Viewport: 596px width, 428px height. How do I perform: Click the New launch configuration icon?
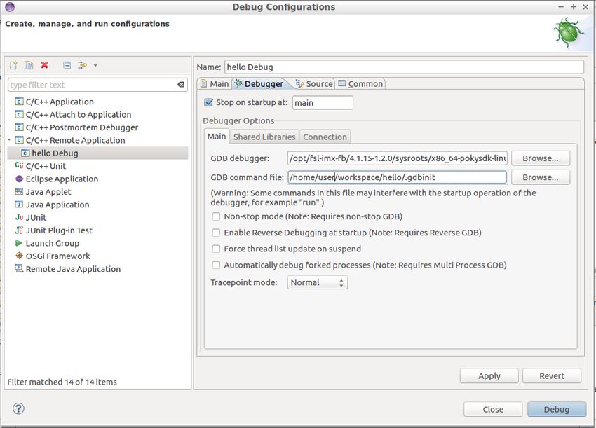(x=13, y=65)
